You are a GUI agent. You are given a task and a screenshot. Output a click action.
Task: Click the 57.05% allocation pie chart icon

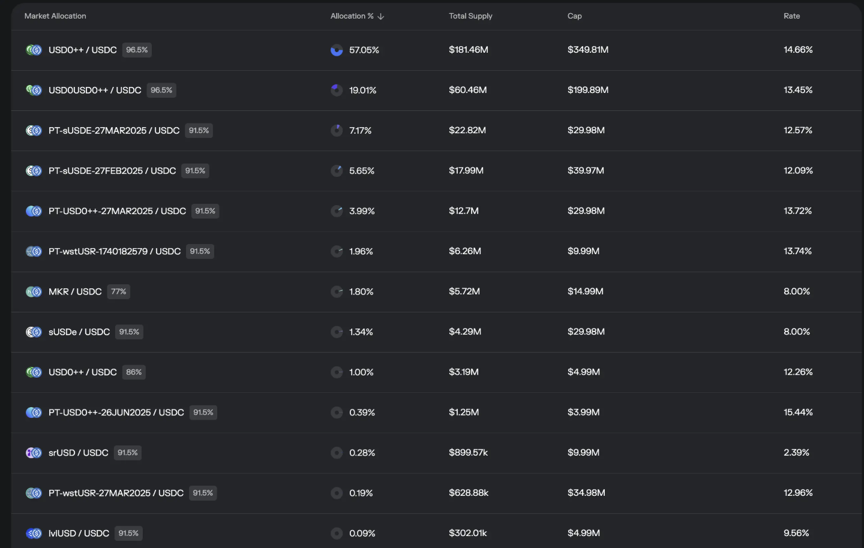[337, 50]
